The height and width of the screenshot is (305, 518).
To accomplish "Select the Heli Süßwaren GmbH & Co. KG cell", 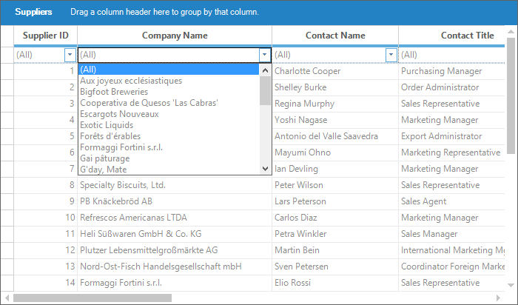I will point(175,234).
